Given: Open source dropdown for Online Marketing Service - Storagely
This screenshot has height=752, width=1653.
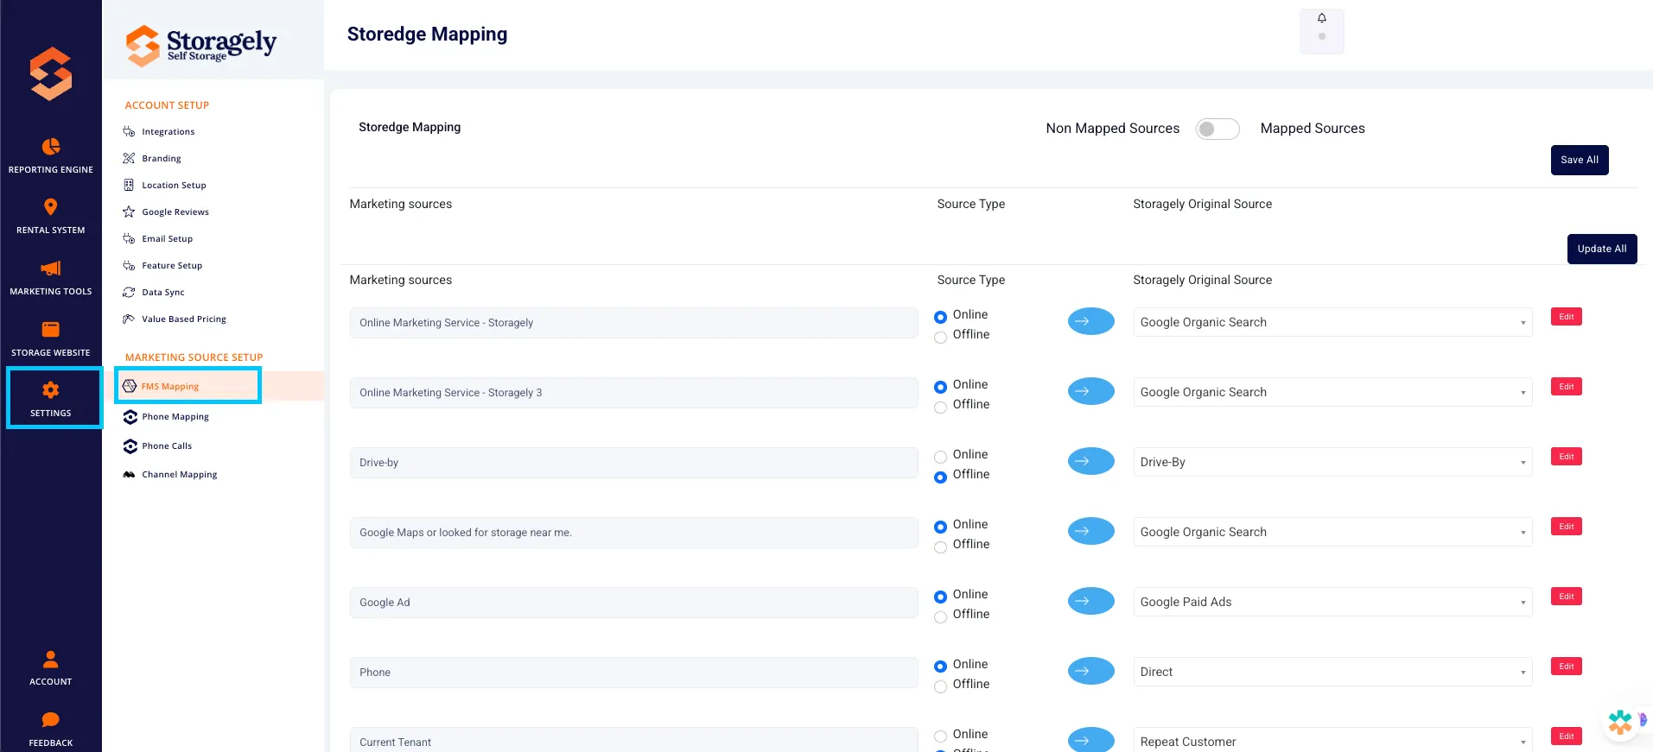Looking at the screenshot, I should (1332, 322).
